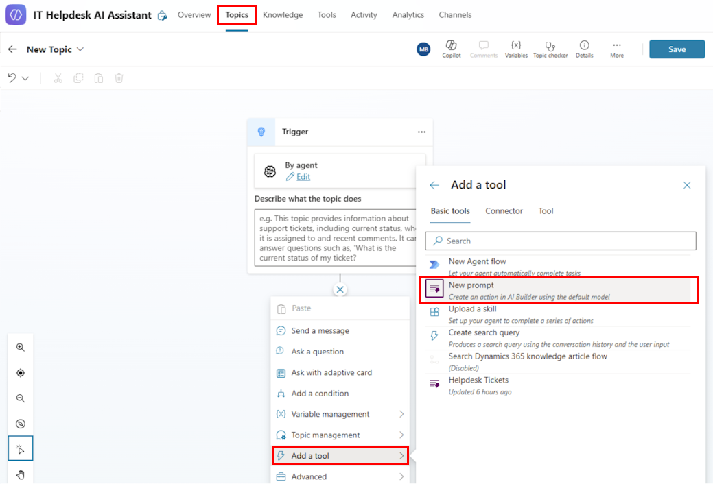
Task: Select the zoom in canvas tool
Action: click(x=20, y=347)
